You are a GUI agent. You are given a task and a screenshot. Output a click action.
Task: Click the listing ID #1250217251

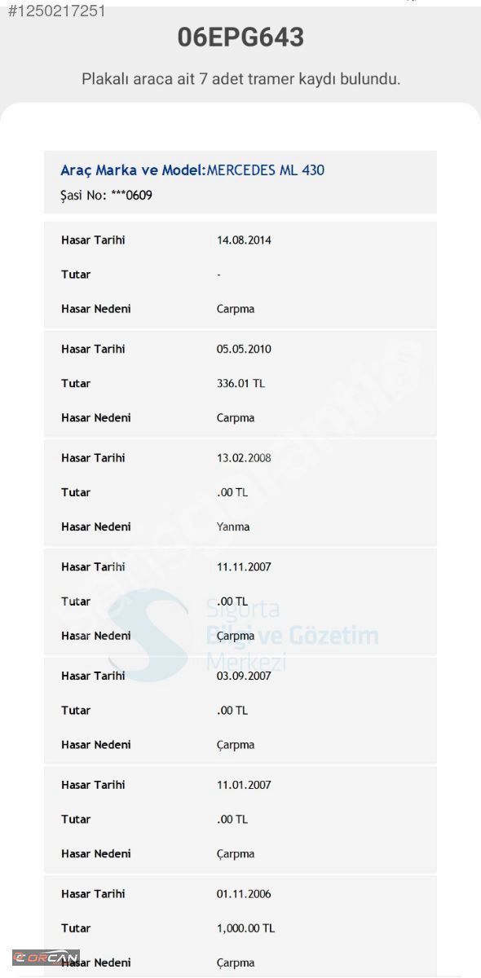pyautogui.click(x=53, y=11)
